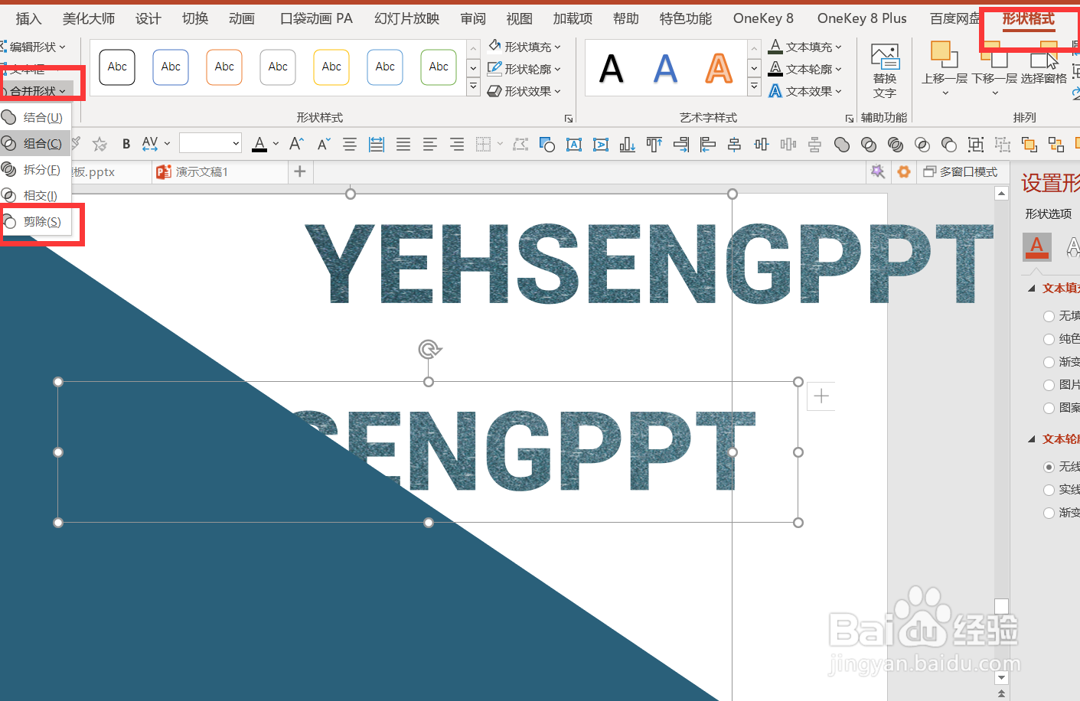The image size is (1080, 701).
Task: Click the Merge Shapes (合并形状) button
Action: [x=37, y=91]
